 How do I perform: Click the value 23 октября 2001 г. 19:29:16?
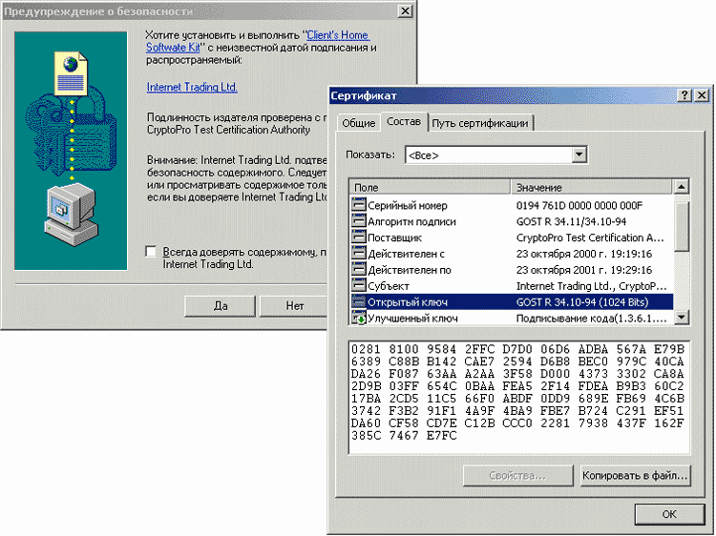pos(583,270)
